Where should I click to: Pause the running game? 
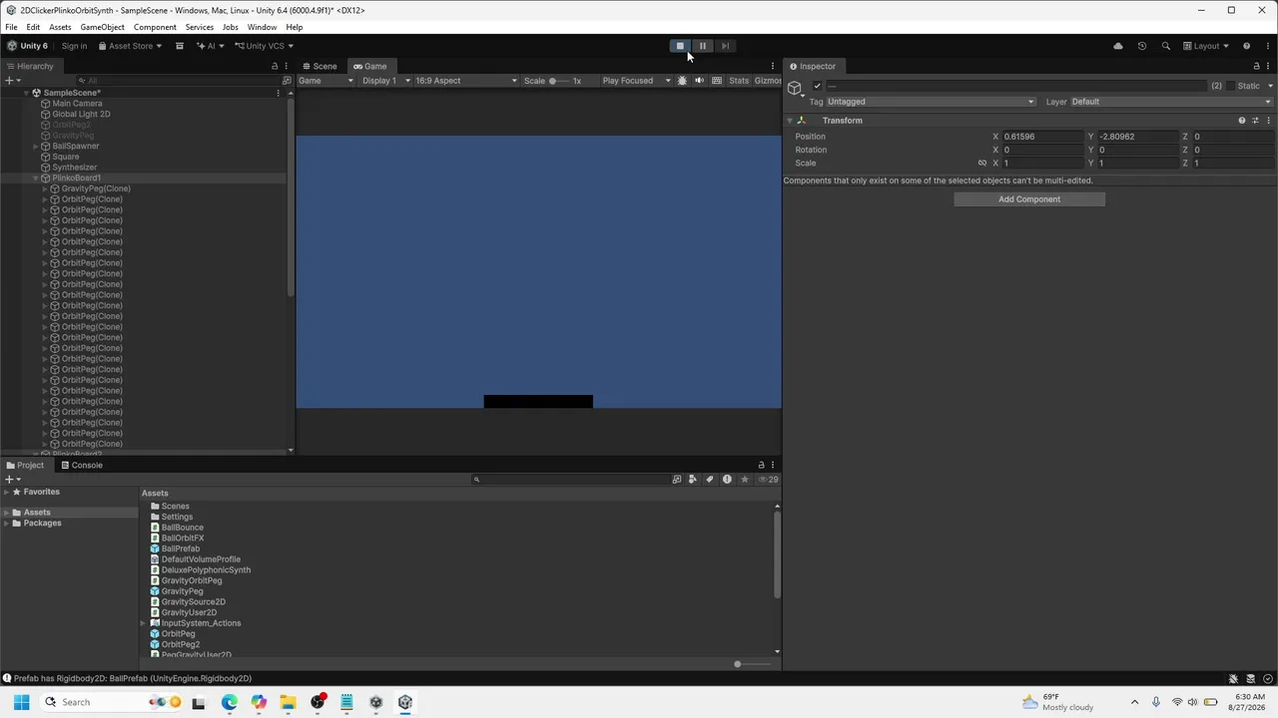[703, 46]
